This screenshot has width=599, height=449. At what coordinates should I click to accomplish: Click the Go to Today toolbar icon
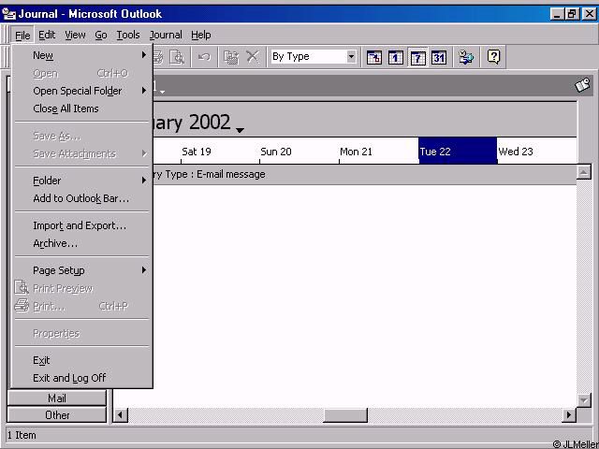374,57
